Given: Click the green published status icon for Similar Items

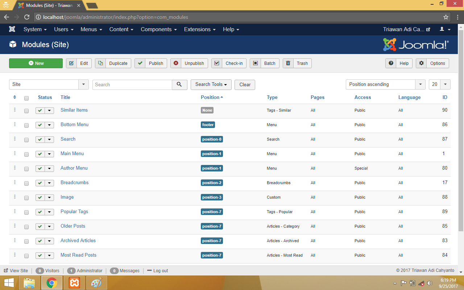Looking at the screenshot, I should coord(40,111).
